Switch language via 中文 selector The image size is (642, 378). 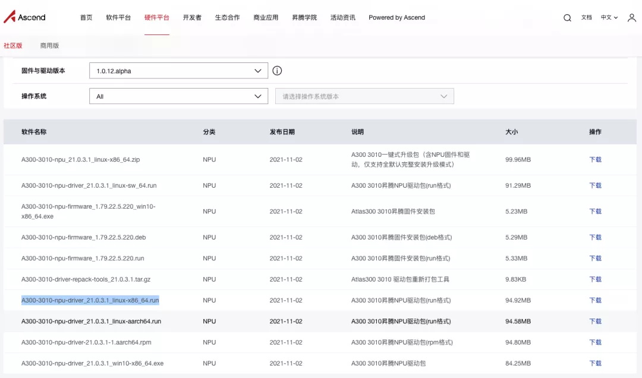click(609, 18)
